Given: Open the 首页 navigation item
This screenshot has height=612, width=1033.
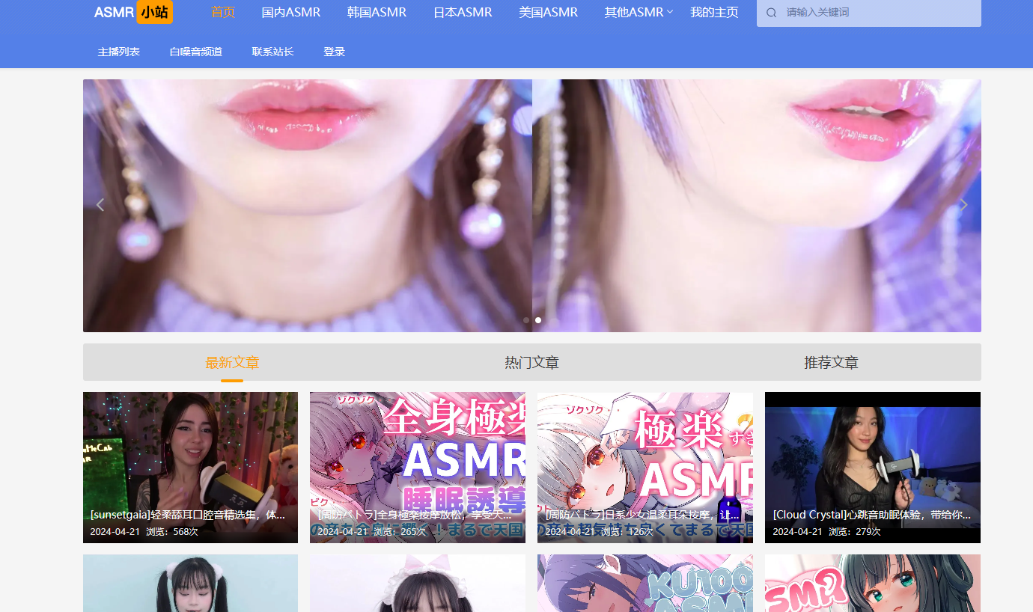Looking at the screenshot, I should (x=223, y=12).
